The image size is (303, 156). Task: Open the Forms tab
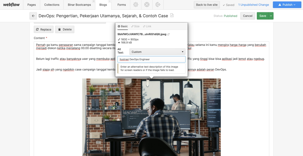click(x=122, y=5)
